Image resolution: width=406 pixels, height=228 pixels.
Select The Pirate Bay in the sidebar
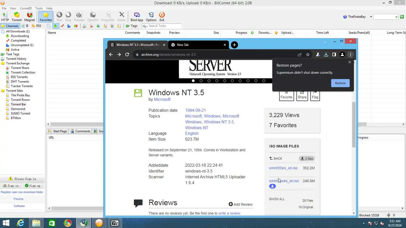[20, 95]
